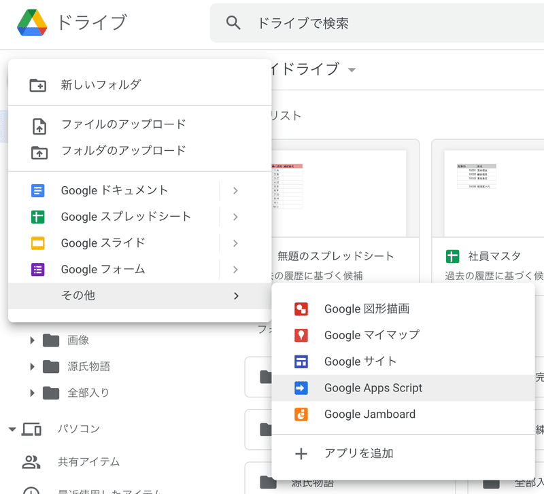Click the Google Drive logo icon

32,22
